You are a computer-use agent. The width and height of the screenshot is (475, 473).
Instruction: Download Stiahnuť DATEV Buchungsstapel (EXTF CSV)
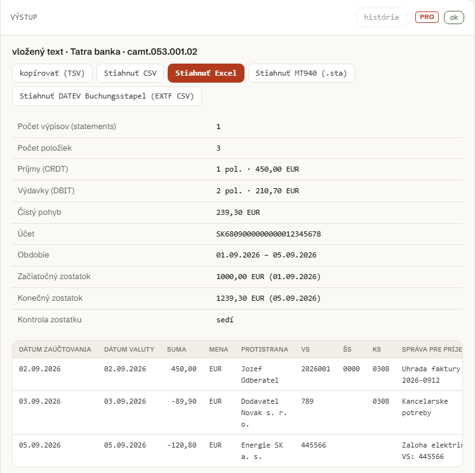[x=107, y=96]
